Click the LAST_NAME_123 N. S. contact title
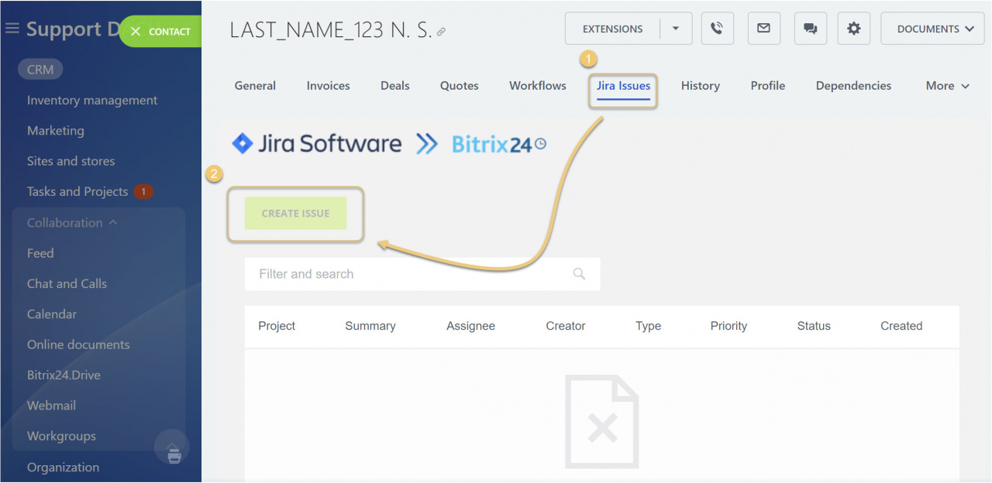The height and width of the screenshot is (483, 992). coord(332,30)
